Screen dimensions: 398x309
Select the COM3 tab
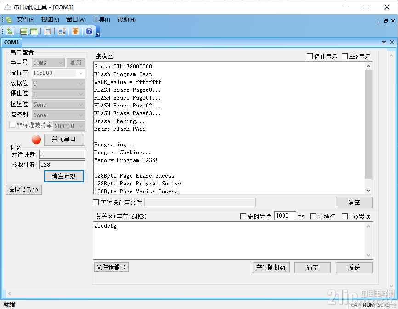coord(11,42)
